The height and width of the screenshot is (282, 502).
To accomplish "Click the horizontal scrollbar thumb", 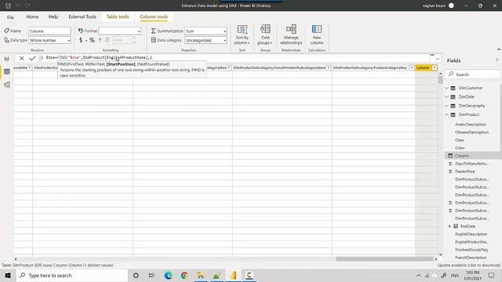I will point(384,259).
